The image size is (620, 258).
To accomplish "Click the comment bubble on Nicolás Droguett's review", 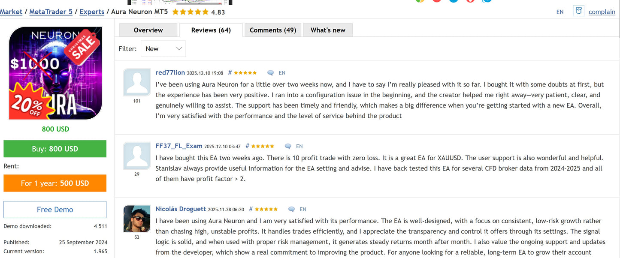I will tap(291, 210).
